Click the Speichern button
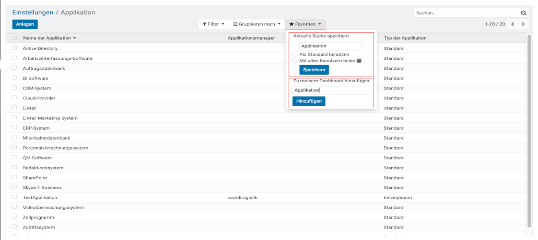This screenshot has height=240, width=538. click(x=314, y=70)
